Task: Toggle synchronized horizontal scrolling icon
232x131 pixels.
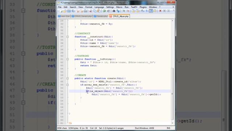Action: 137,11
